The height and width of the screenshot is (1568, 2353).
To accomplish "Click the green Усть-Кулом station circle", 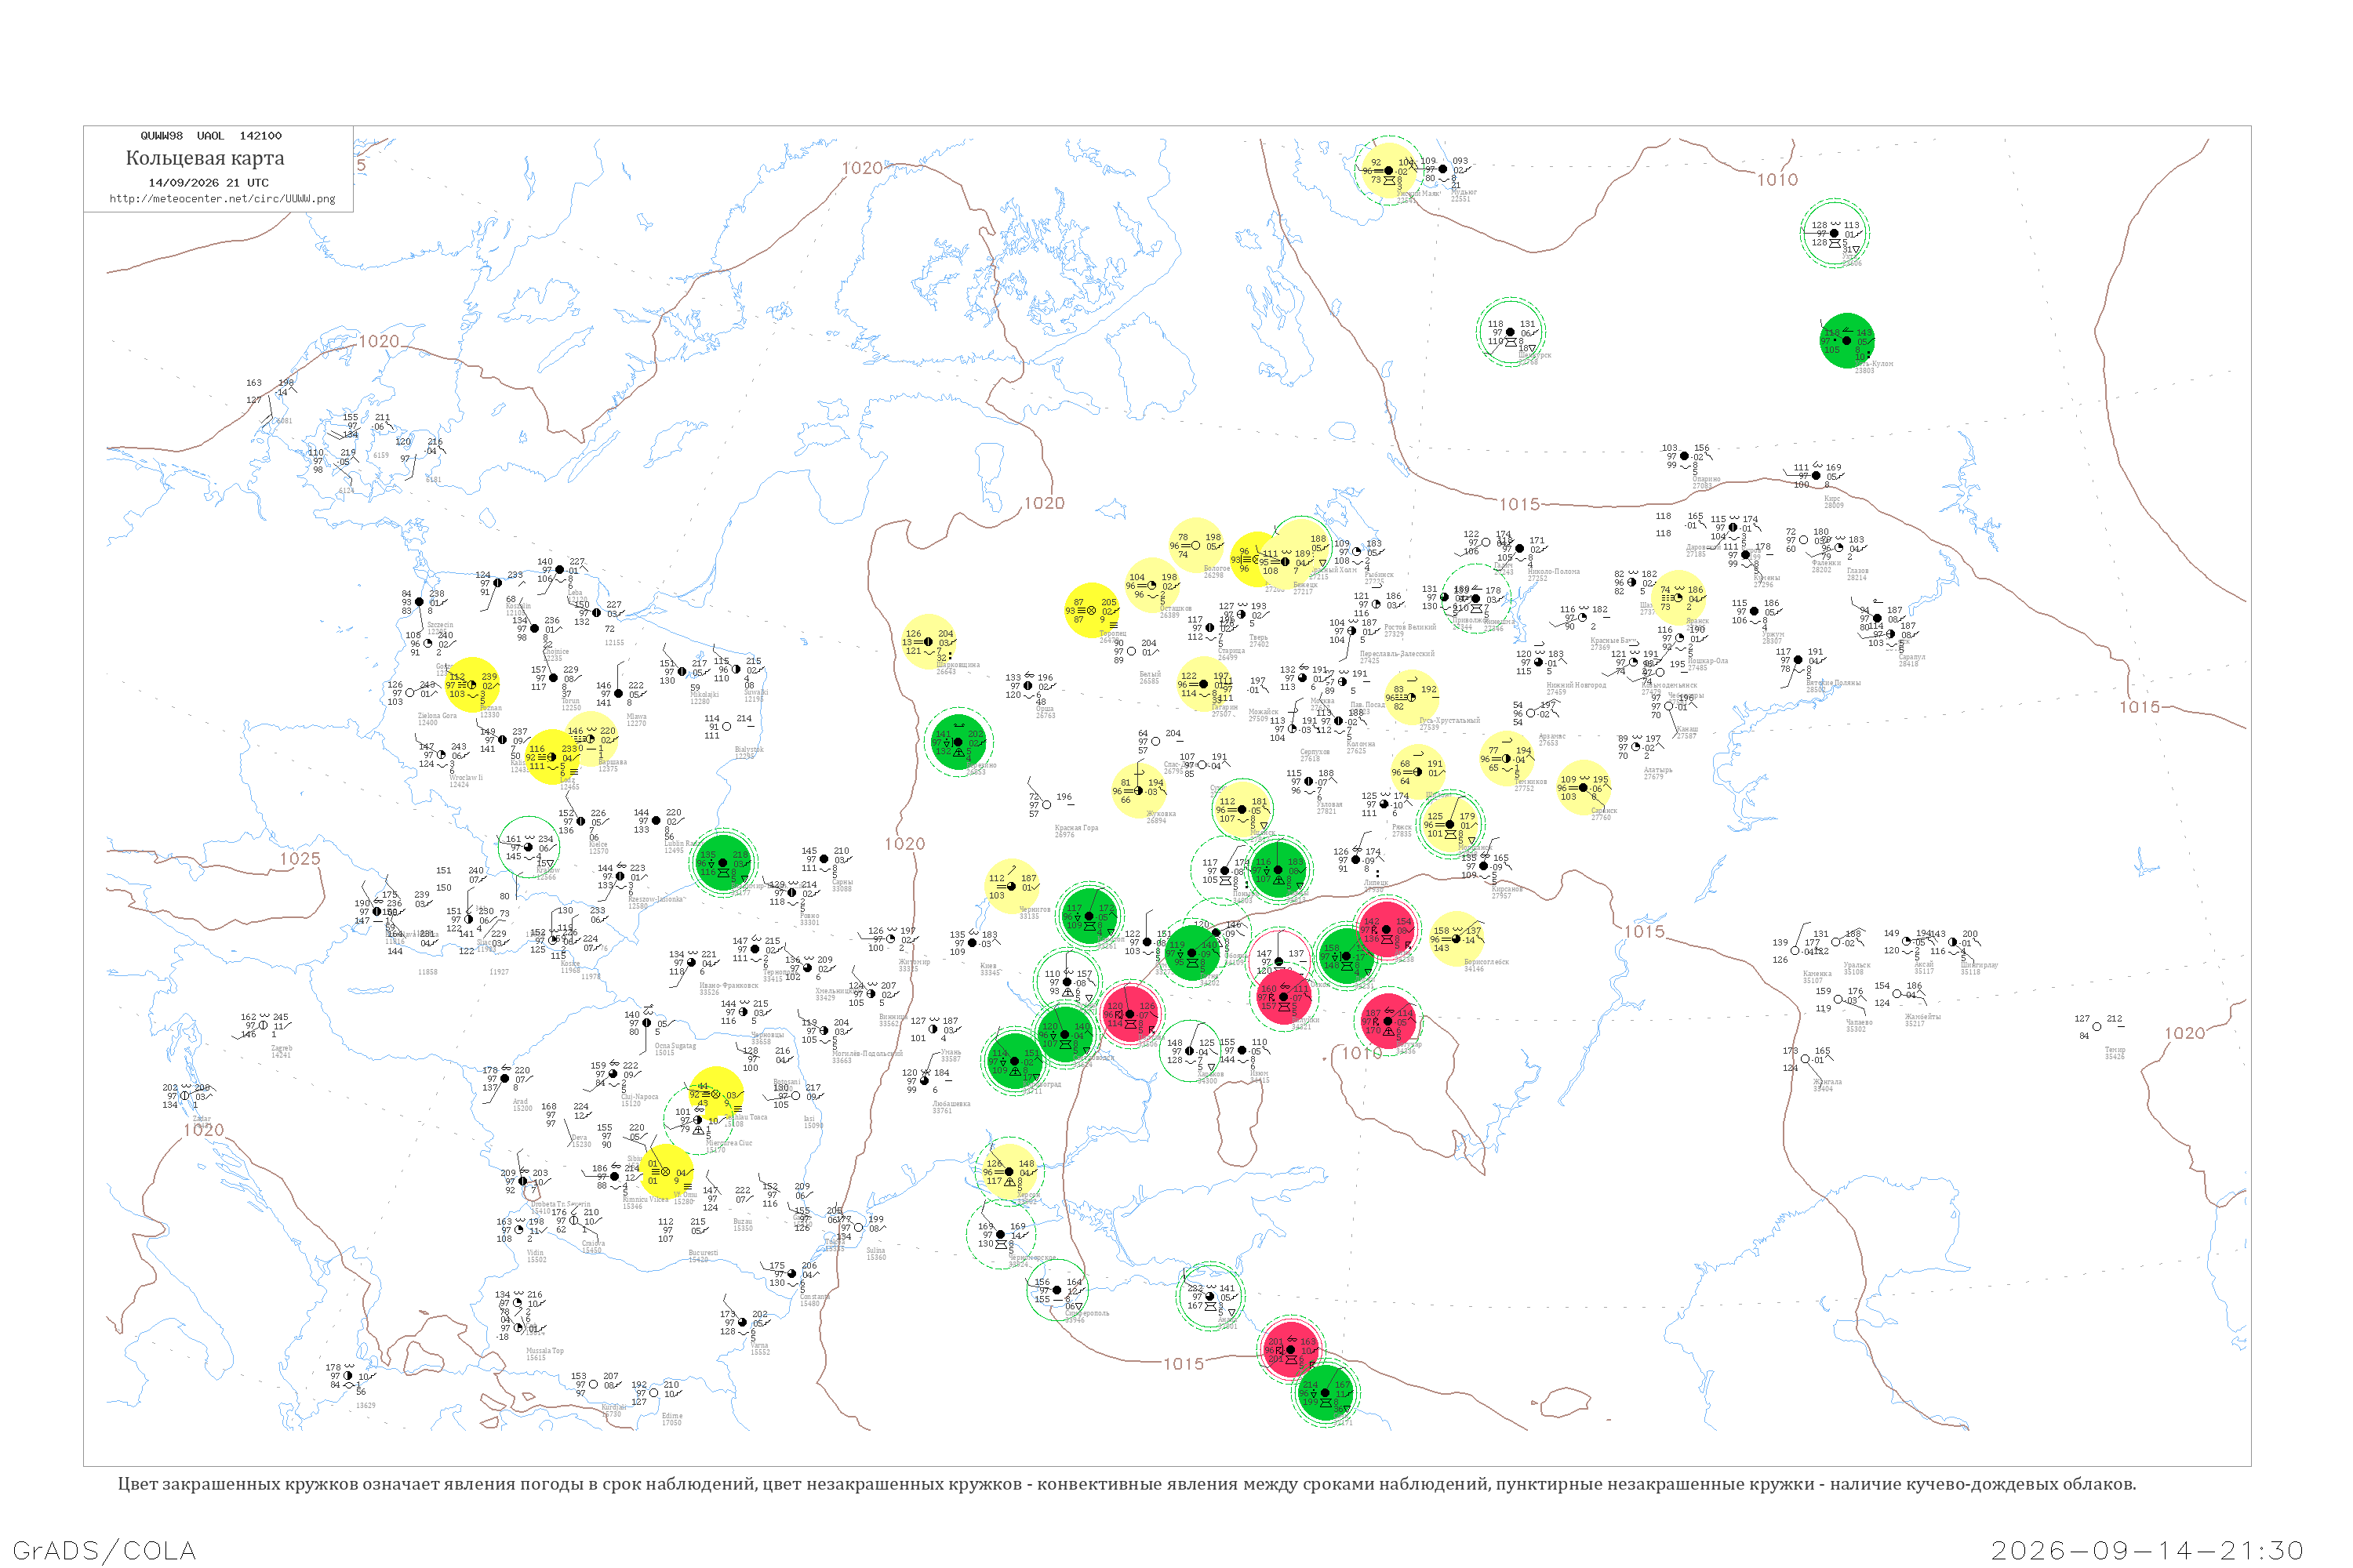I will click(1847, 341).
